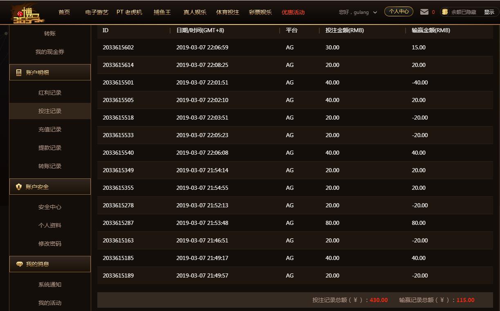Click timestamp 2019-03-07 21:53:48
The height and width of the screenshot is (311, 500).
pyautogui.click(x=202, y=223)
